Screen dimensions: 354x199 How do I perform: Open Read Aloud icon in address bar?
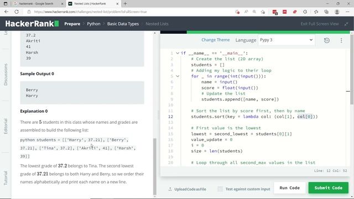pos(246,12)
